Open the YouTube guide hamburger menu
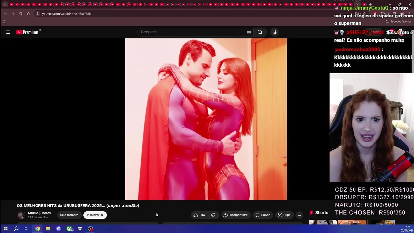The width and height of the screenshot is (414, 233). tap(8, 32)
